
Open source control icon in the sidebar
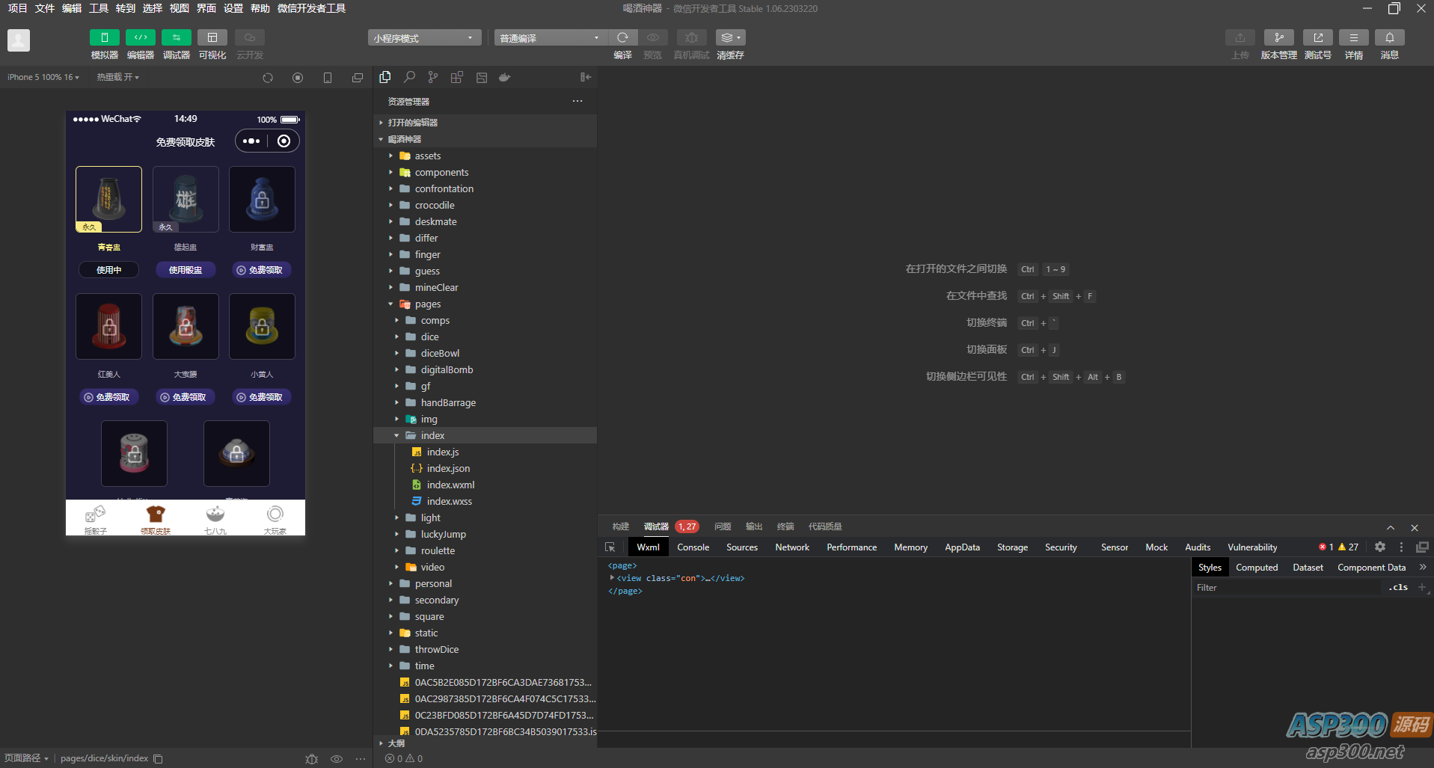[x=433, y=77]
